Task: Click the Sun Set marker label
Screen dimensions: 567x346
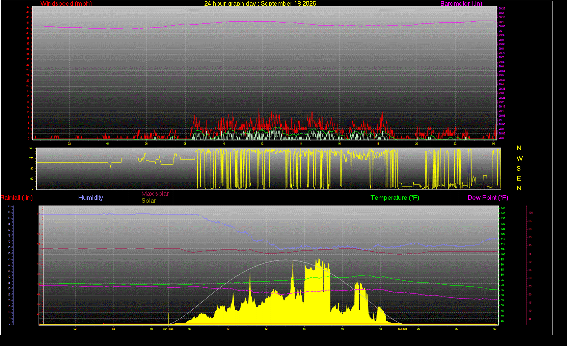Action: (x=402, y=329)
